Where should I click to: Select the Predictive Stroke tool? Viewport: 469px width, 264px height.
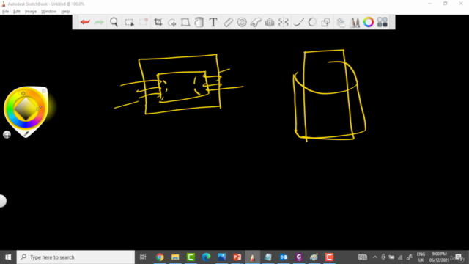[x=312, y=22]
